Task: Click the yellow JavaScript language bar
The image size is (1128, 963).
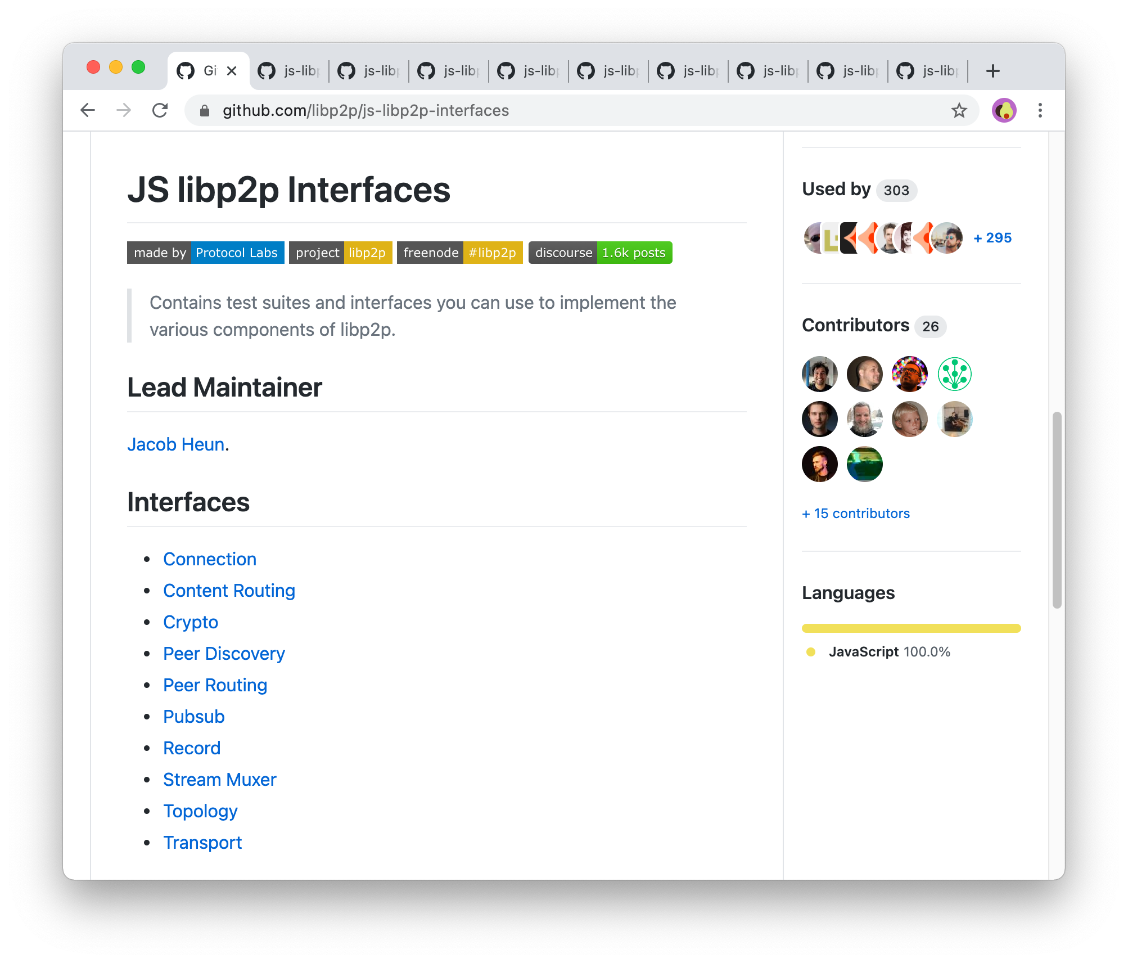Action: click(x=911, y=628)
